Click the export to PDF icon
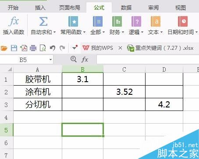199x159 pixels. (x=24, y=48)
